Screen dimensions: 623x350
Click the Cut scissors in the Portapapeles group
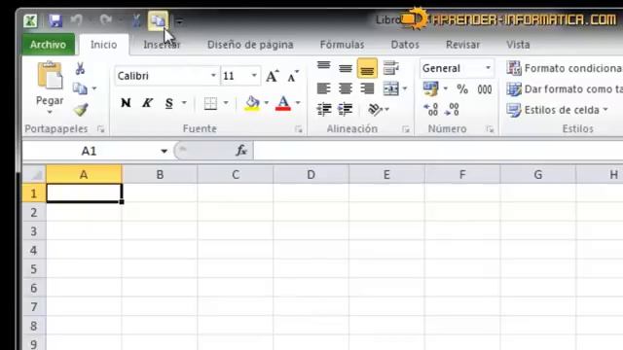(x=80, y=68)
